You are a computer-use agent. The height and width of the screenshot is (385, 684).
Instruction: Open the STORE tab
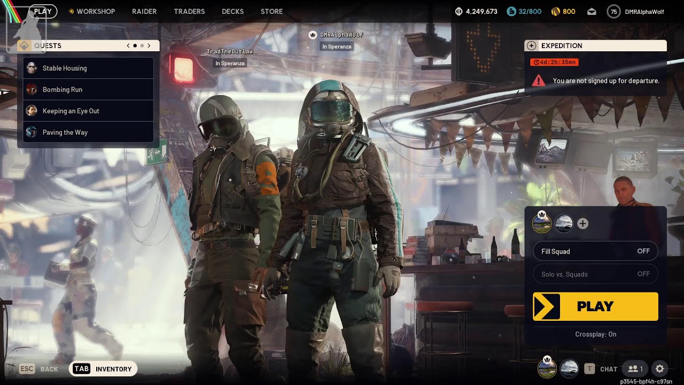point(271,11)
